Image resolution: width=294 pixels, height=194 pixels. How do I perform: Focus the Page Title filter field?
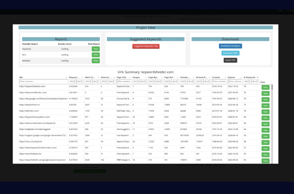pyautogui.click(x=124, y=81)
